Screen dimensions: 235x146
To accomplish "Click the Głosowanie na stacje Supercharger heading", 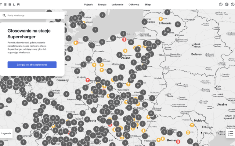I will click(29, 34).
